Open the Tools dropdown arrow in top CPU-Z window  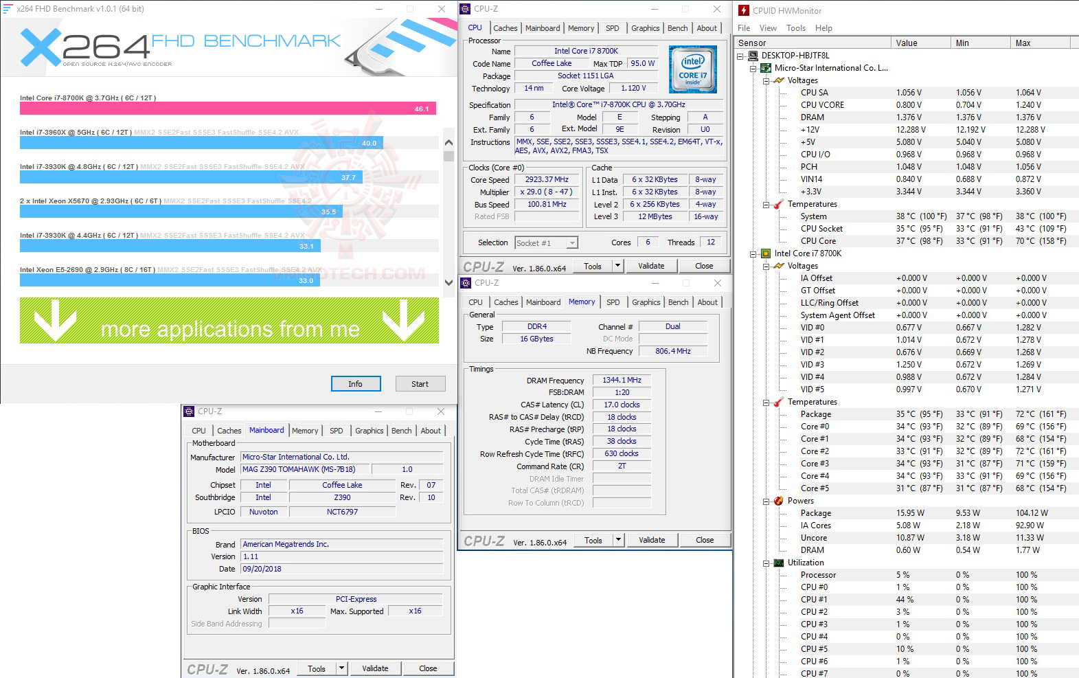pos(617,266)
